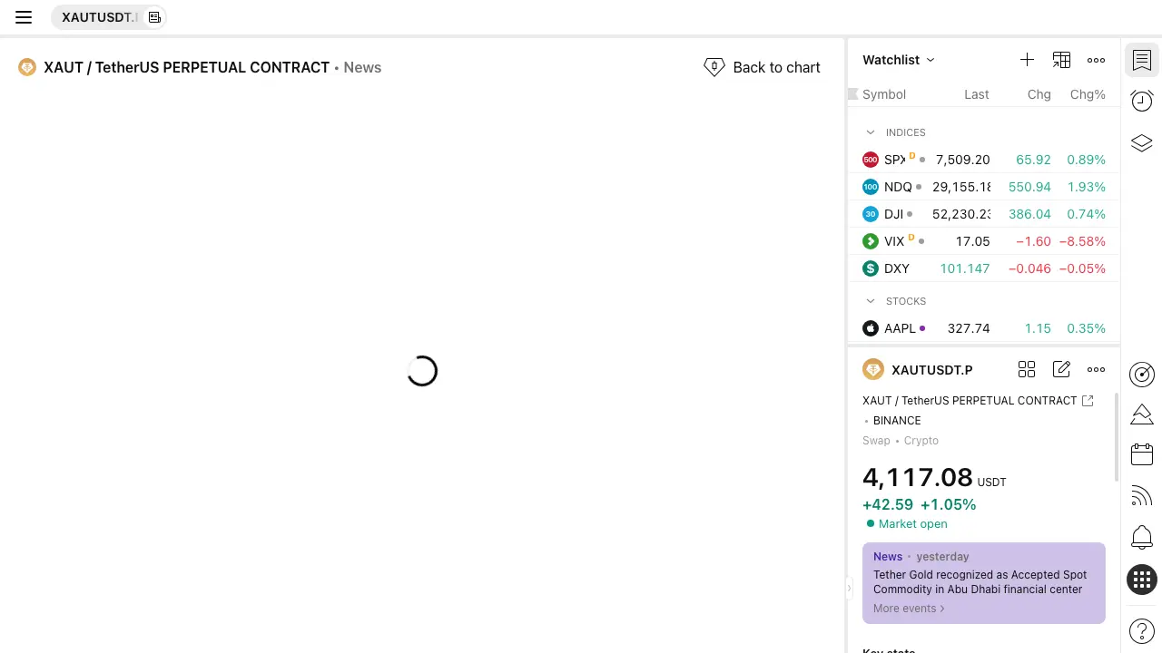Open the hamburger main menu
Screen dimensions: 1162x653
(24, 17)
